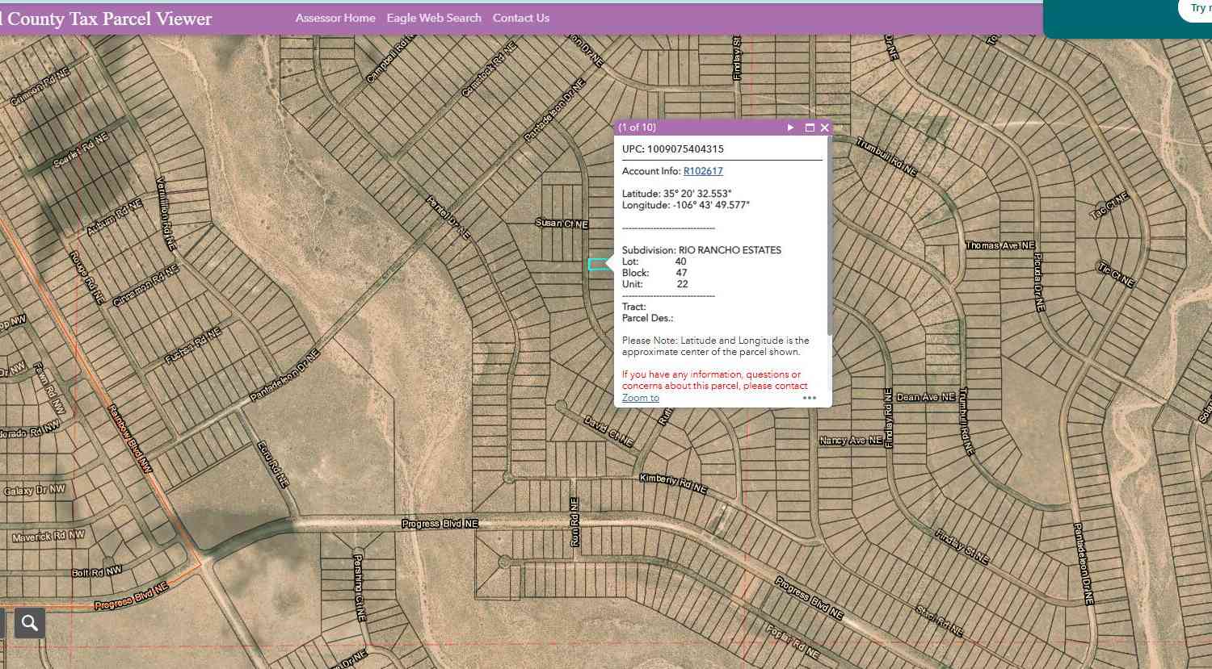Image resolution: width=1212 pixels, height=669 pixels.
Task: Click Zoom to link in popup
Action: point(641,398)
